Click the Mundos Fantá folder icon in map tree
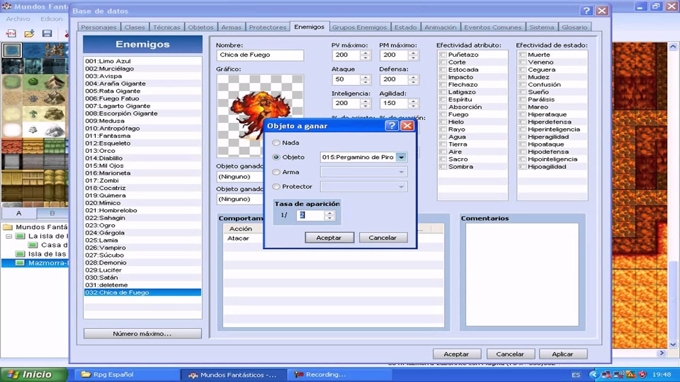Screen dimensions: 680x382 point(8,227)
